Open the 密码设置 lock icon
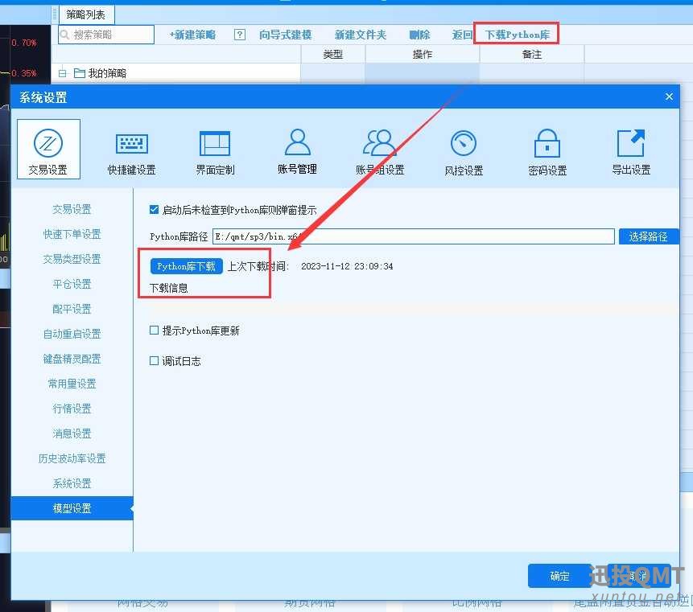The image size is (693, 612). pos(547,150)
